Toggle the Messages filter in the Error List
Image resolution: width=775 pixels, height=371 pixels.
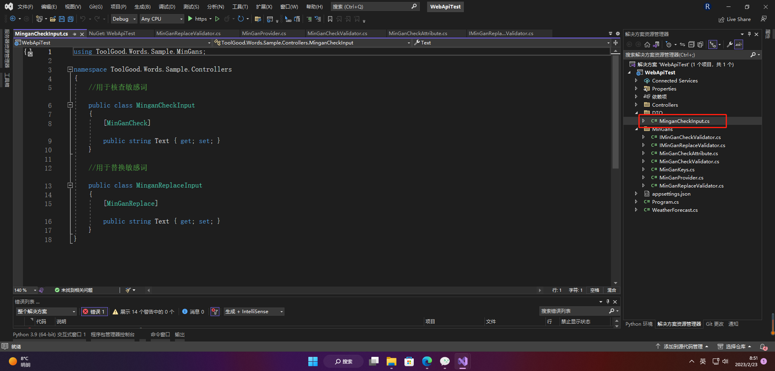(193, 311)
